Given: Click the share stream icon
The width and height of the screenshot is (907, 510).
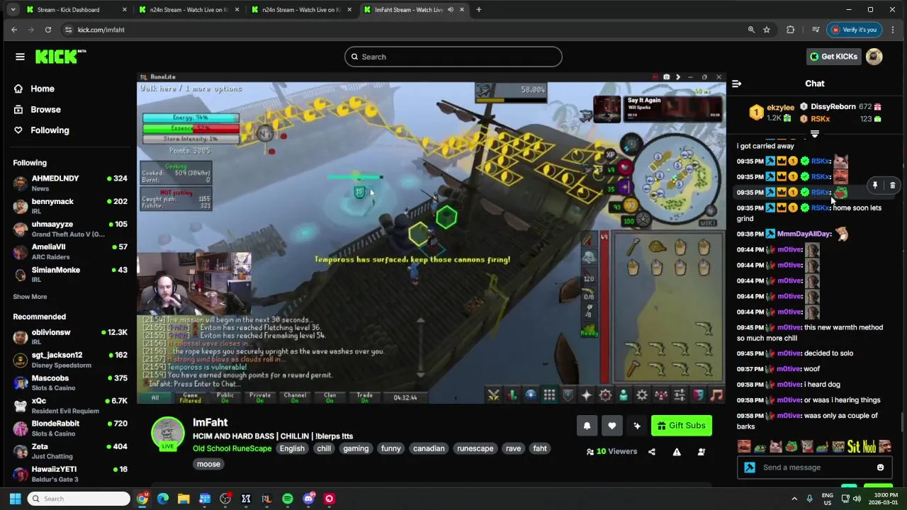Looking at the screenshot, I should 652,452.
